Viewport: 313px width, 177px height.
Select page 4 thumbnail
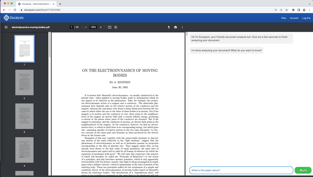coord(25,150)
